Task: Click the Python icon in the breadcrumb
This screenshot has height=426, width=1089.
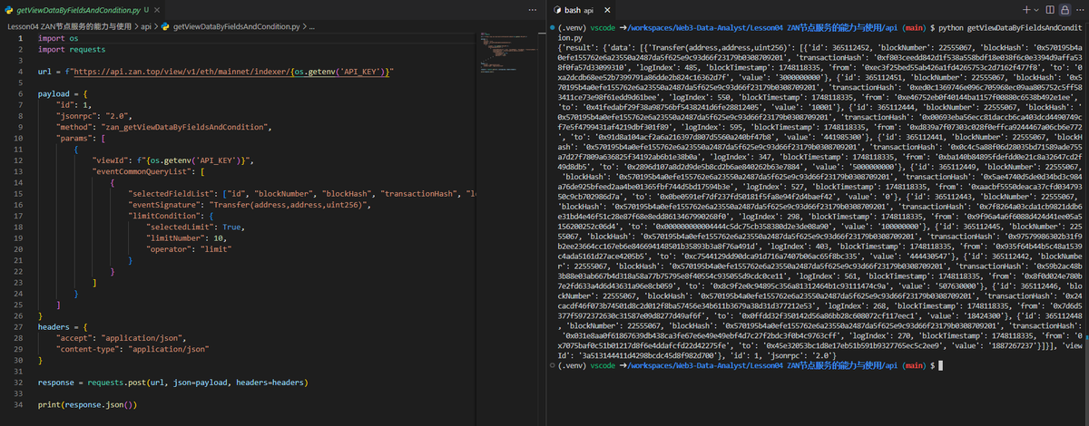Action: pos(164,27)
